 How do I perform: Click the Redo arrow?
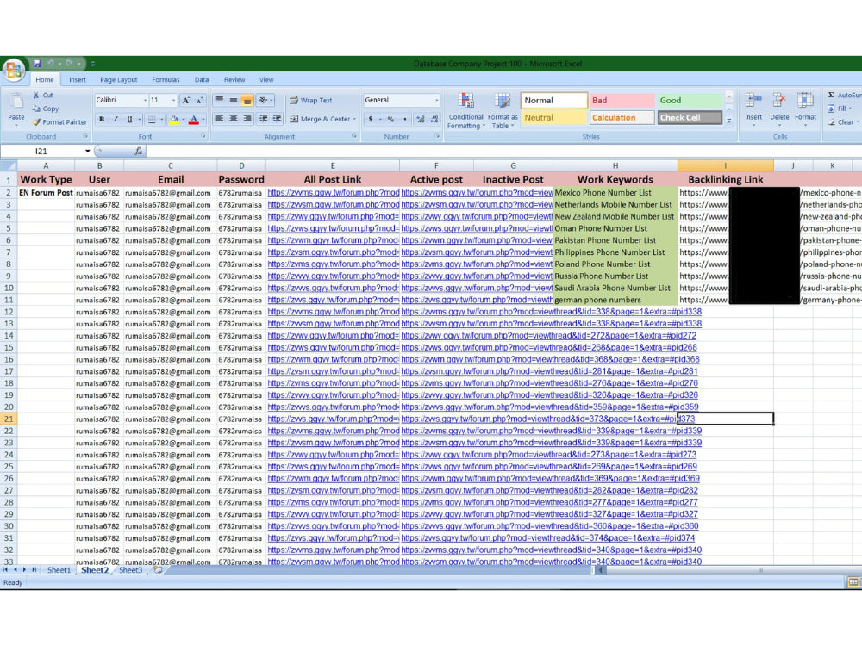tap(69, 64)
